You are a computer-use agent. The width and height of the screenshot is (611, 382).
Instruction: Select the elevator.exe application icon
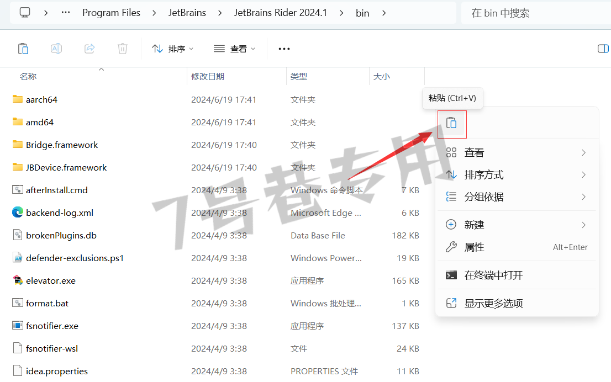[18, 280]
